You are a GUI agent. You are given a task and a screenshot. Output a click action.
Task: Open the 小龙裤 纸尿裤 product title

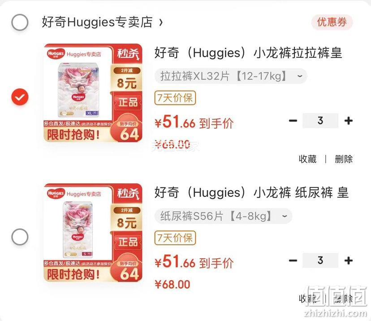[251, 192]
